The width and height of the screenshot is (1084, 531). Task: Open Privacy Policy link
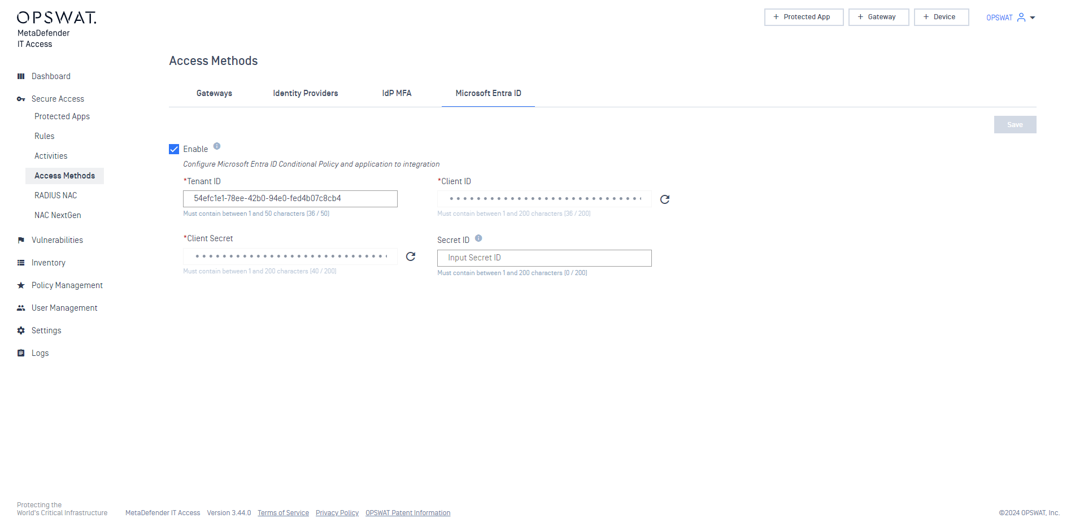click(337, 513)
